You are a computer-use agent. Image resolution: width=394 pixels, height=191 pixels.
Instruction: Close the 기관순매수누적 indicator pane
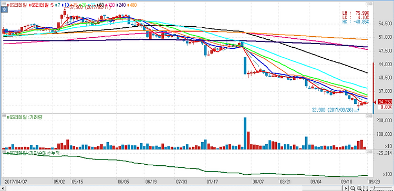(370, 152)
